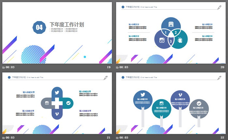Click the Instagram icon in slide 20 Venn

point(162,40)
